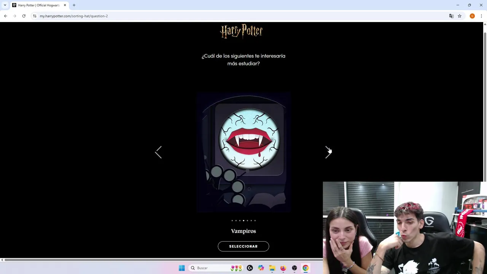Select the Harry Potter Official Hogwarts tab
This screenshot has height=274, width=487.
coord(39,5)
